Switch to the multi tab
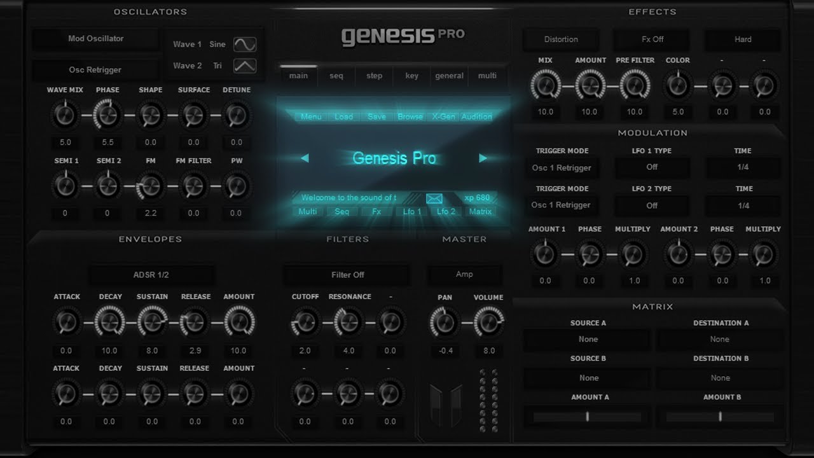814x458 pixels. pos(487,76)
